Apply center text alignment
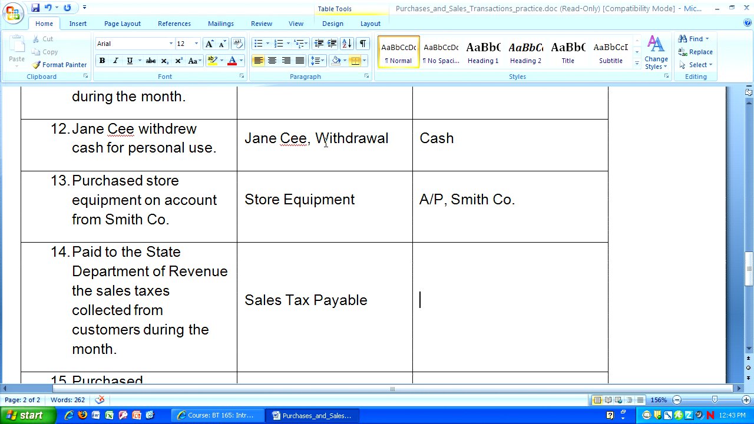 (x=272, y=61)
